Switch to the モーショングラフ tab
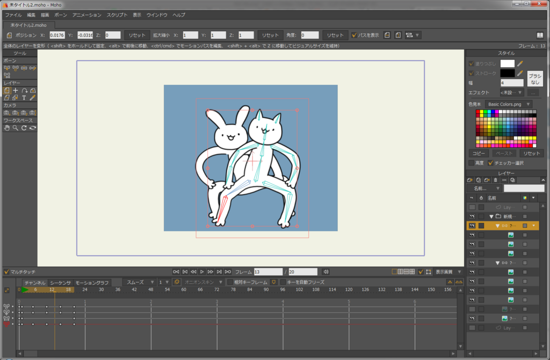Image resolution: width=550 pixels, height=360 pixels. coord(92,283)
